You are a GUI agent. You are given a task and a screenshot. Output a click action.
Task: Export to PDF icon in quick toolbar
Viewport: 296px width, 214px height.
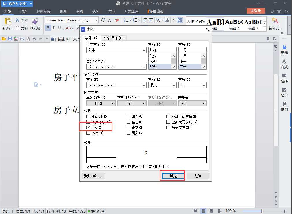pos(16,39)
